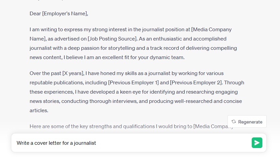Click the '[X years]' placeholder text
This screenshot has width=280, height=157.
click(x=73, y=73)
